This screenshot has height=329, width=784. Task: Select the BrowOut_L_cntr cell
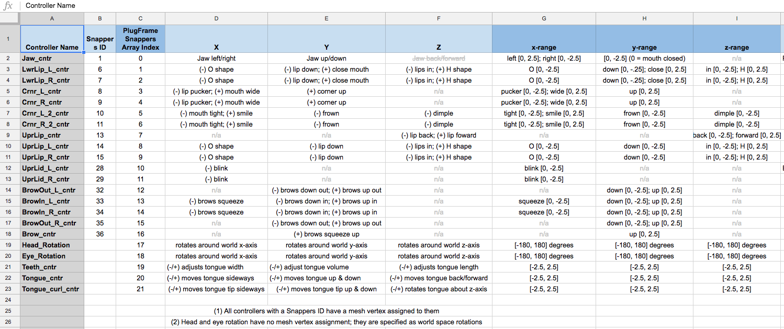point(52,190)
